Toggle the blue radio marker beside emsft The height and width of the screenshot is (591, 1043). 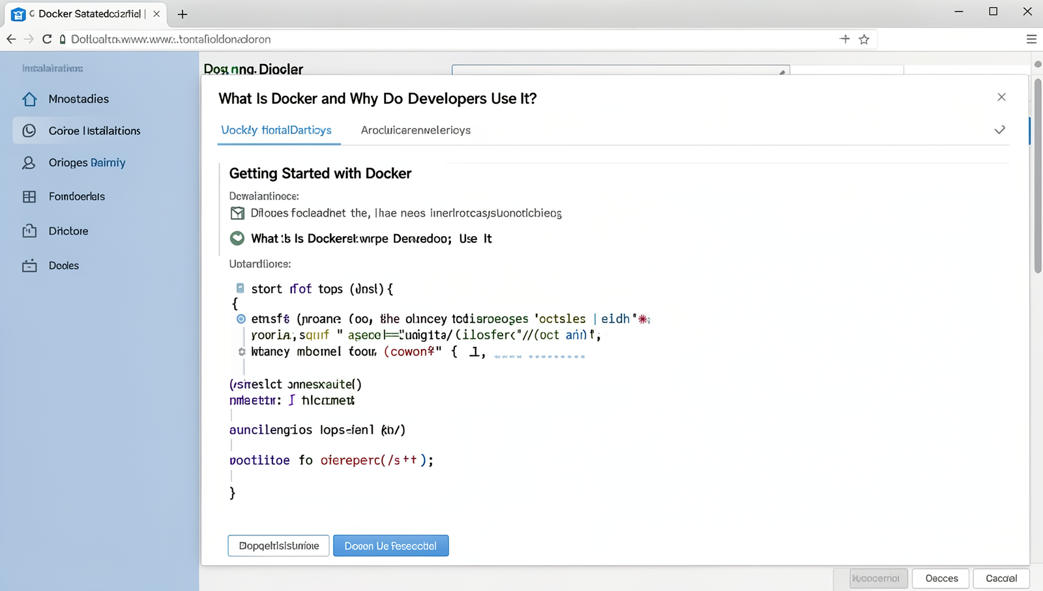[x=241, y=319]
